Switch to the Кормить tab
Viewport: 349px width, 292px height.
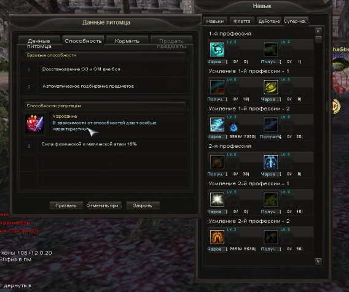click(x=127, y=41)
